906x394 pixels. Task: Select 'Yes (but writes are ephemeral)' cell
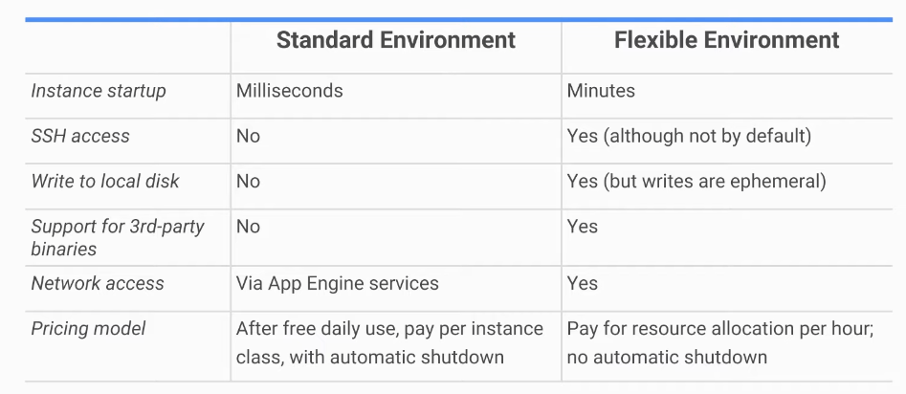[x=696, y=181]
